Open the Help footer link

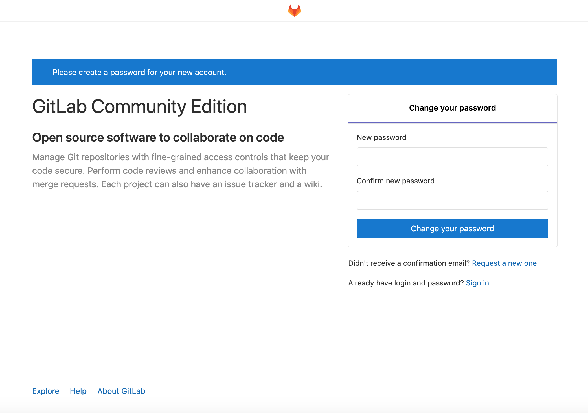point(78,391)
